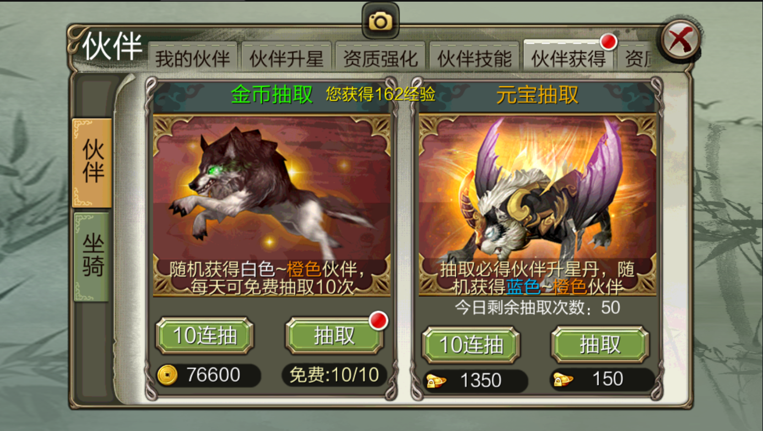
Task: Switch to the 我的伙伴 tab
Action: (192, 58)
